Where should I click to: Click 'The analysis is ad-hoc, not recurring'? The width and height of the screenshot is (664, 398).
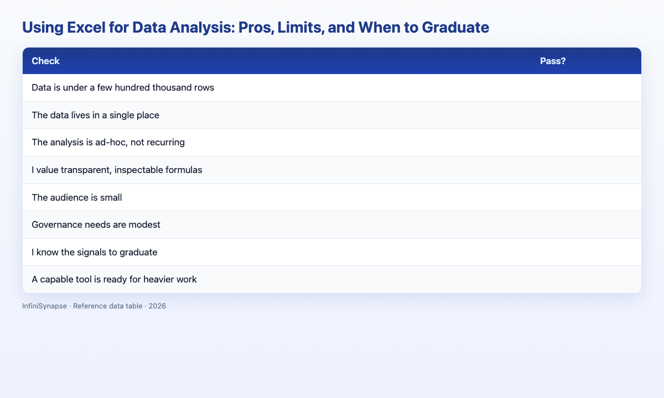pyautogui.click(x=108, y=143)
